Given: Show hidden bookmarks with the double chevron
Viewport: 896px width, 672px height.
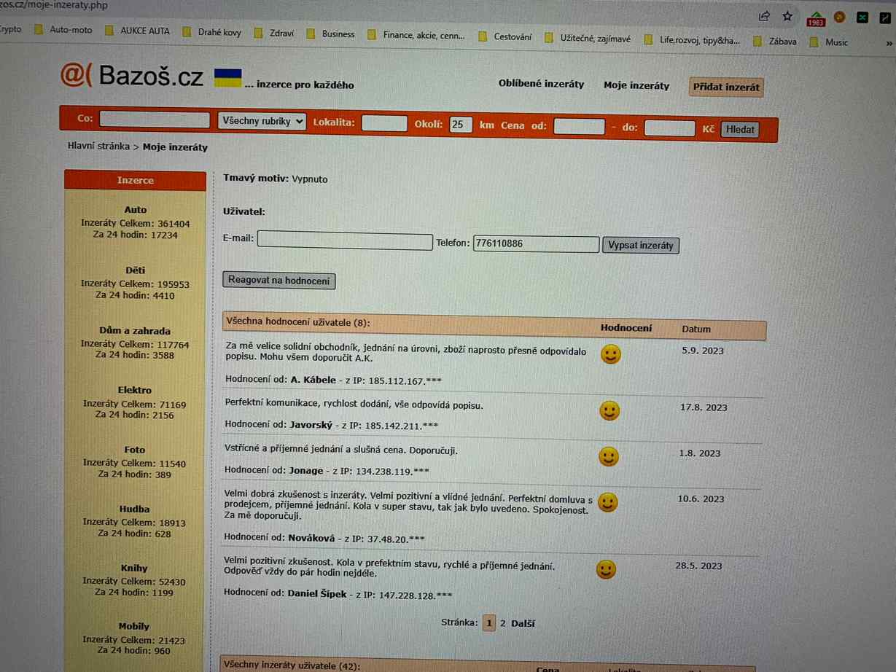Looking at the screenshot, I should [888, 43].
